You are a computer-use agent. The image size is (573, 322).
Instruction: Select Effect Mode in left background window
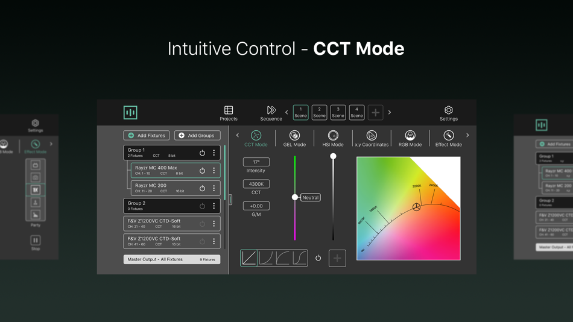point(35,146)
